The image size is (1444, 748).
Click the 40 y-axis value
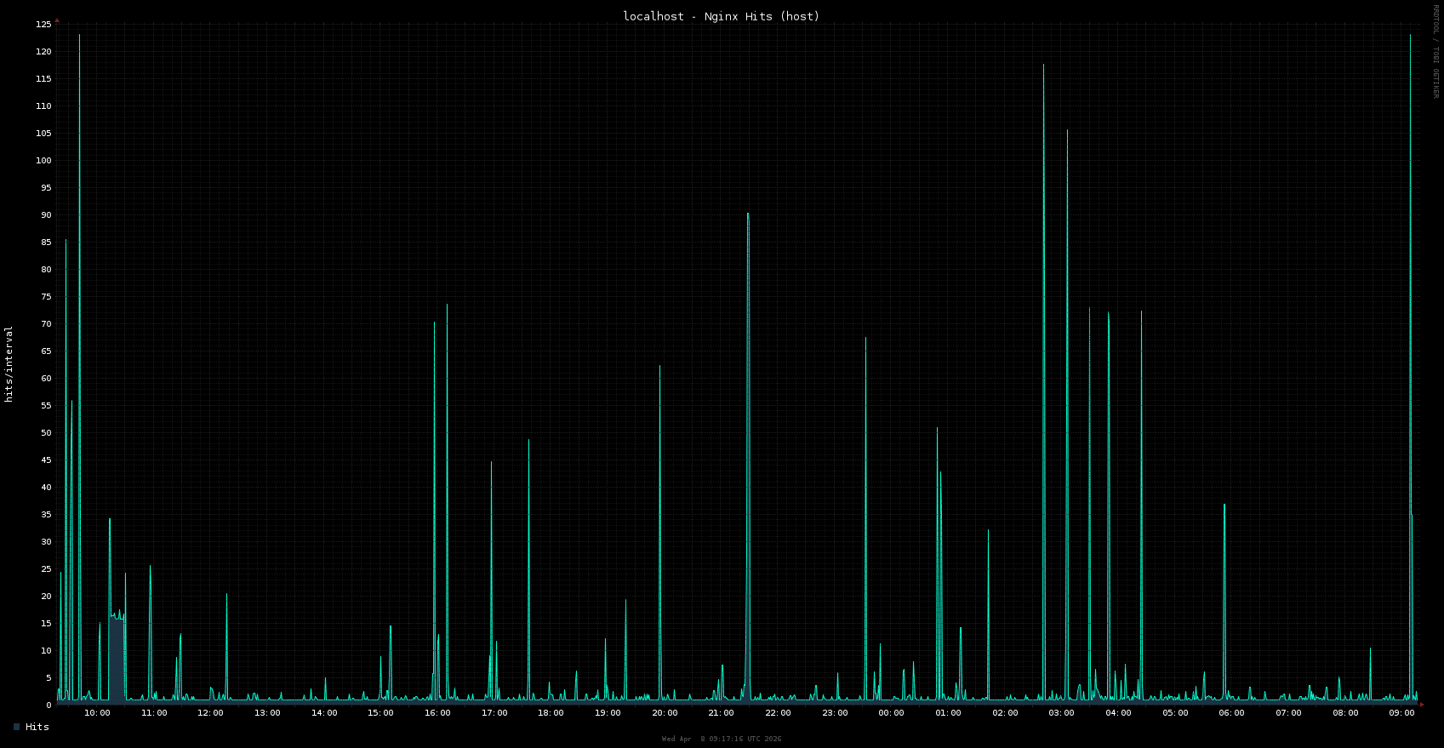pyautogui.click(x=46, y=488)
